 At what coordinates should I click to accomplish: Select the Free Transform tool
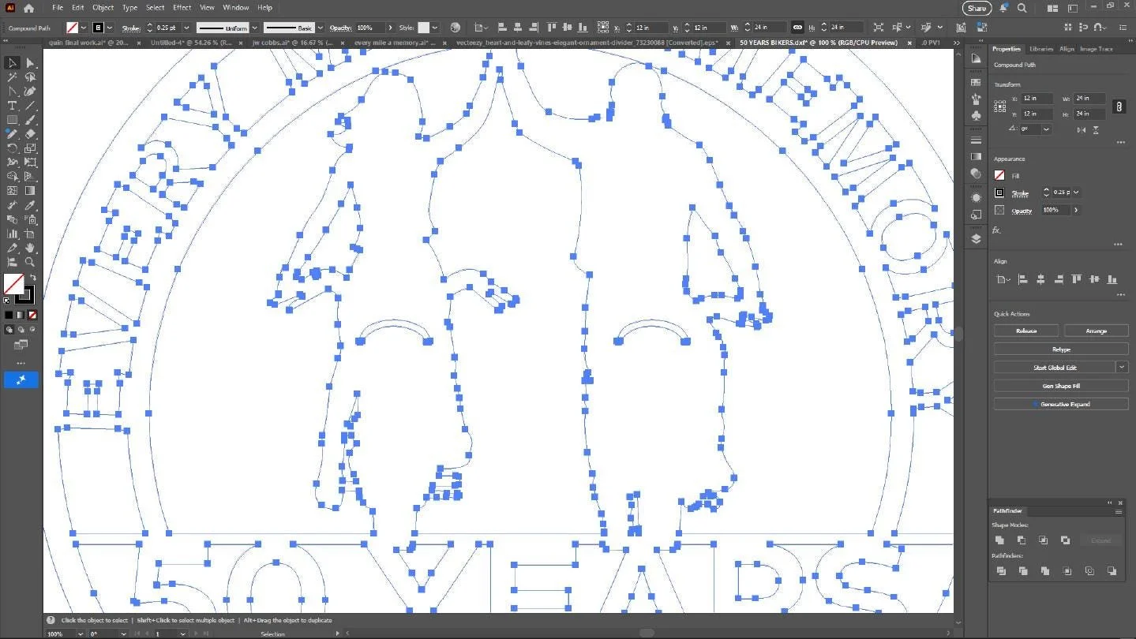[30, 163]
